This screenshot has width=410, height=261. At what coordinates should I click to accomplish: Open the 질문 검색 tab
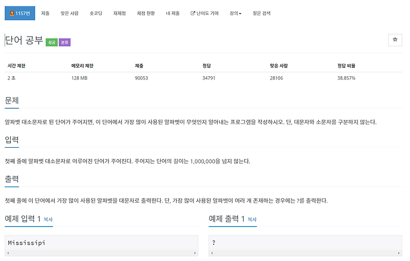pyautogui.click(x=261, y=13)
